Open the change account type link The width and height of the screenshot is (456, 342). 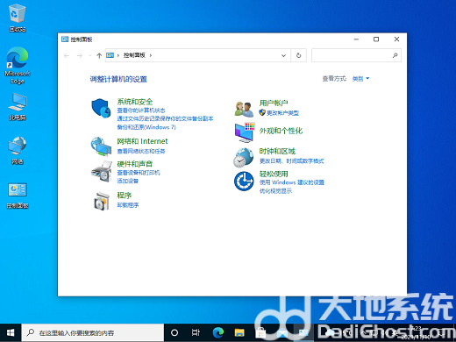[x=282, y=113]
